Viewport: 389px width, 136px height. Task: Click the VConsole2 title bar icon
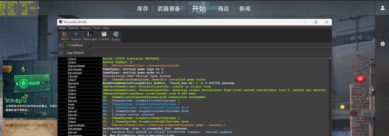[x=61, y=22]
